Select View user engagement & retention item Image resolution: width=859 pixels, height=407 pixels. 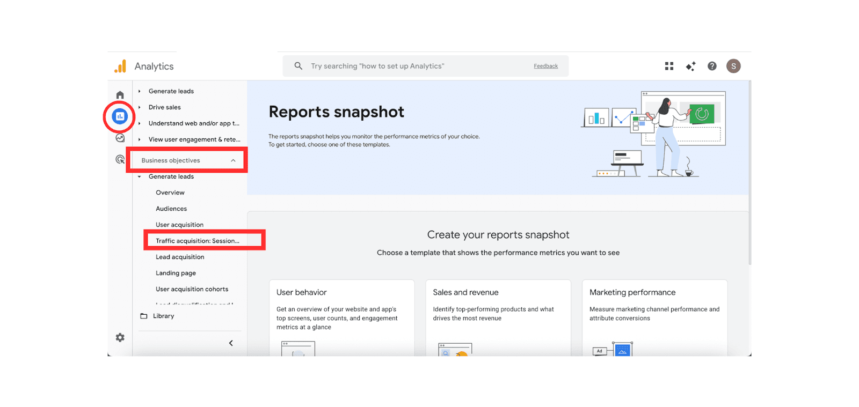pyautogui.click(x=194, y=139)
